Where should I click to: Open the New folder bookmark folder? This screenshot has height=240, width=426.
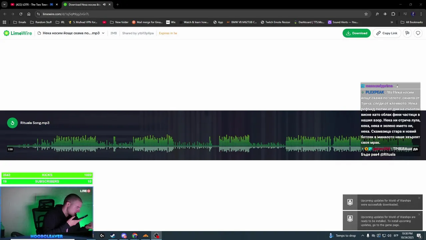tap(119, 22)
